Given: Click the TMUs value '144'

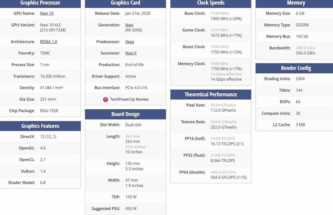Looking at the screenshot, I should [299, 90].
